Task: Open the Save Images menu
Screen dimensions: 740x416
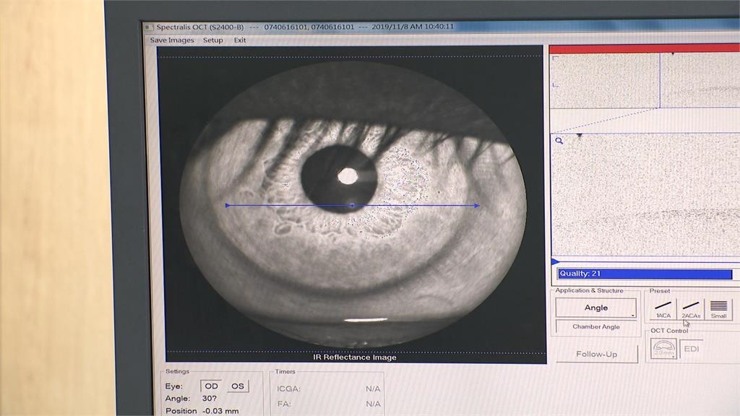Action: pyautogui.click(x=172, y=40)
